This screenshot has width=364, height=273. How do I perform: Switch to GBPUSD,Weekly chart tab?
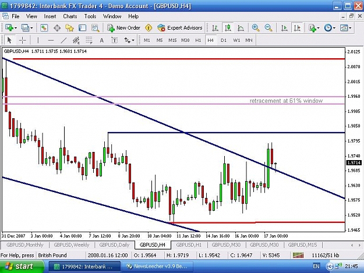point(72,245)
